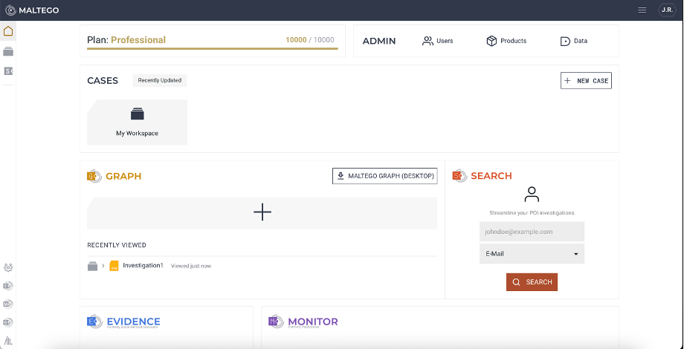Viewport: 684px width, 349px height.
Task: Click the Search section logo icon
Action: coord(459,175)
